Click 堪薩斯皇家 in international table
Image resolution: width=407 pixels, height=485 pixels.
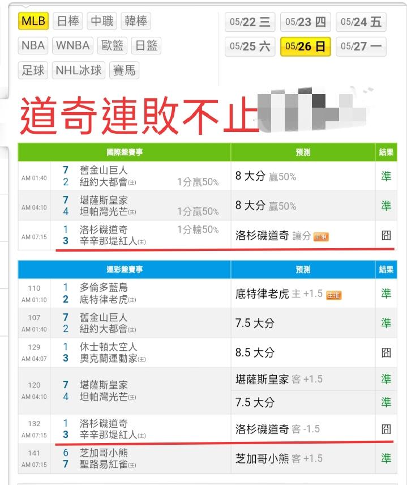pyautogui.click(x=104, y=200)
